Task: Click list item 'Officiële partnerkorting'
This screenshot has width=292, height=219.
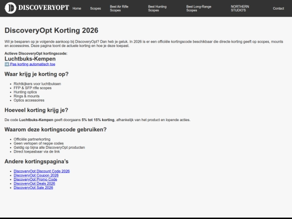Action: point(32,140)
